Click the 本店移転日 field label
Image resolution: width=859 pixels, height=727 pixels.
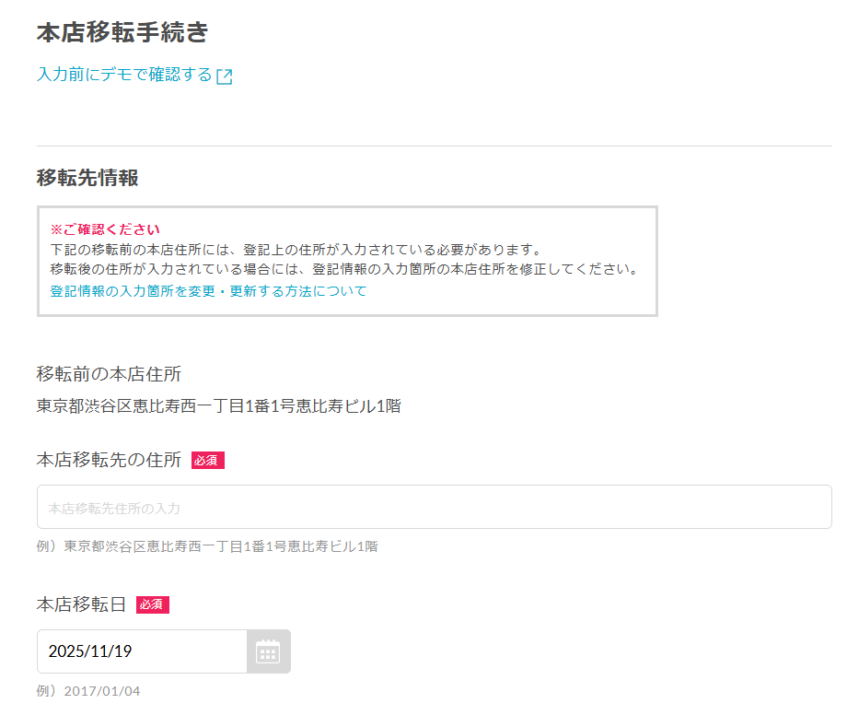pyautogui.click(x=81, y=604)
